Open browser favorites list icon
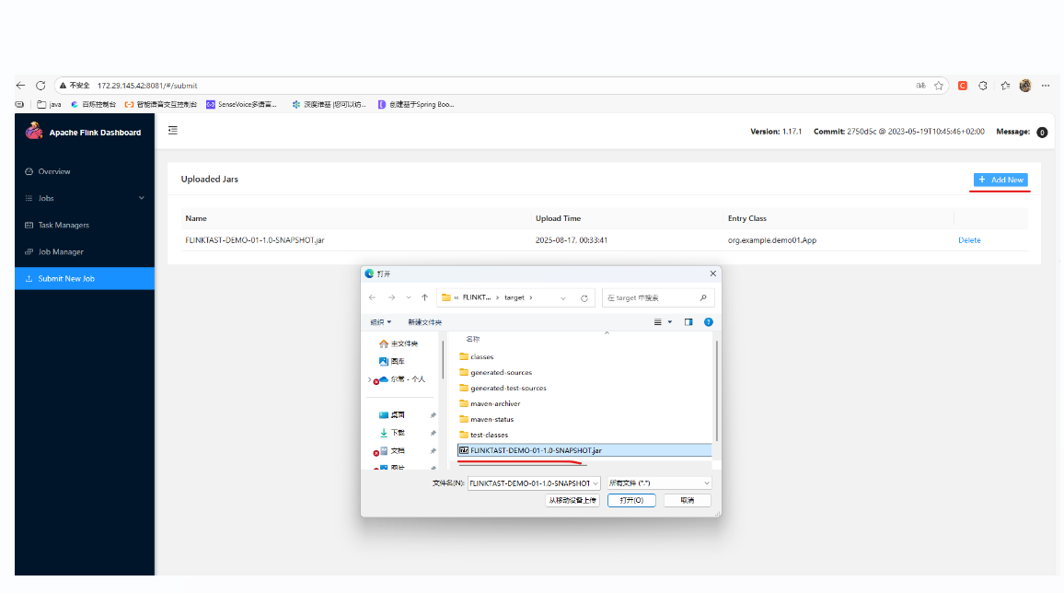The image size is (1064, 593). (x=1005, y=86)
